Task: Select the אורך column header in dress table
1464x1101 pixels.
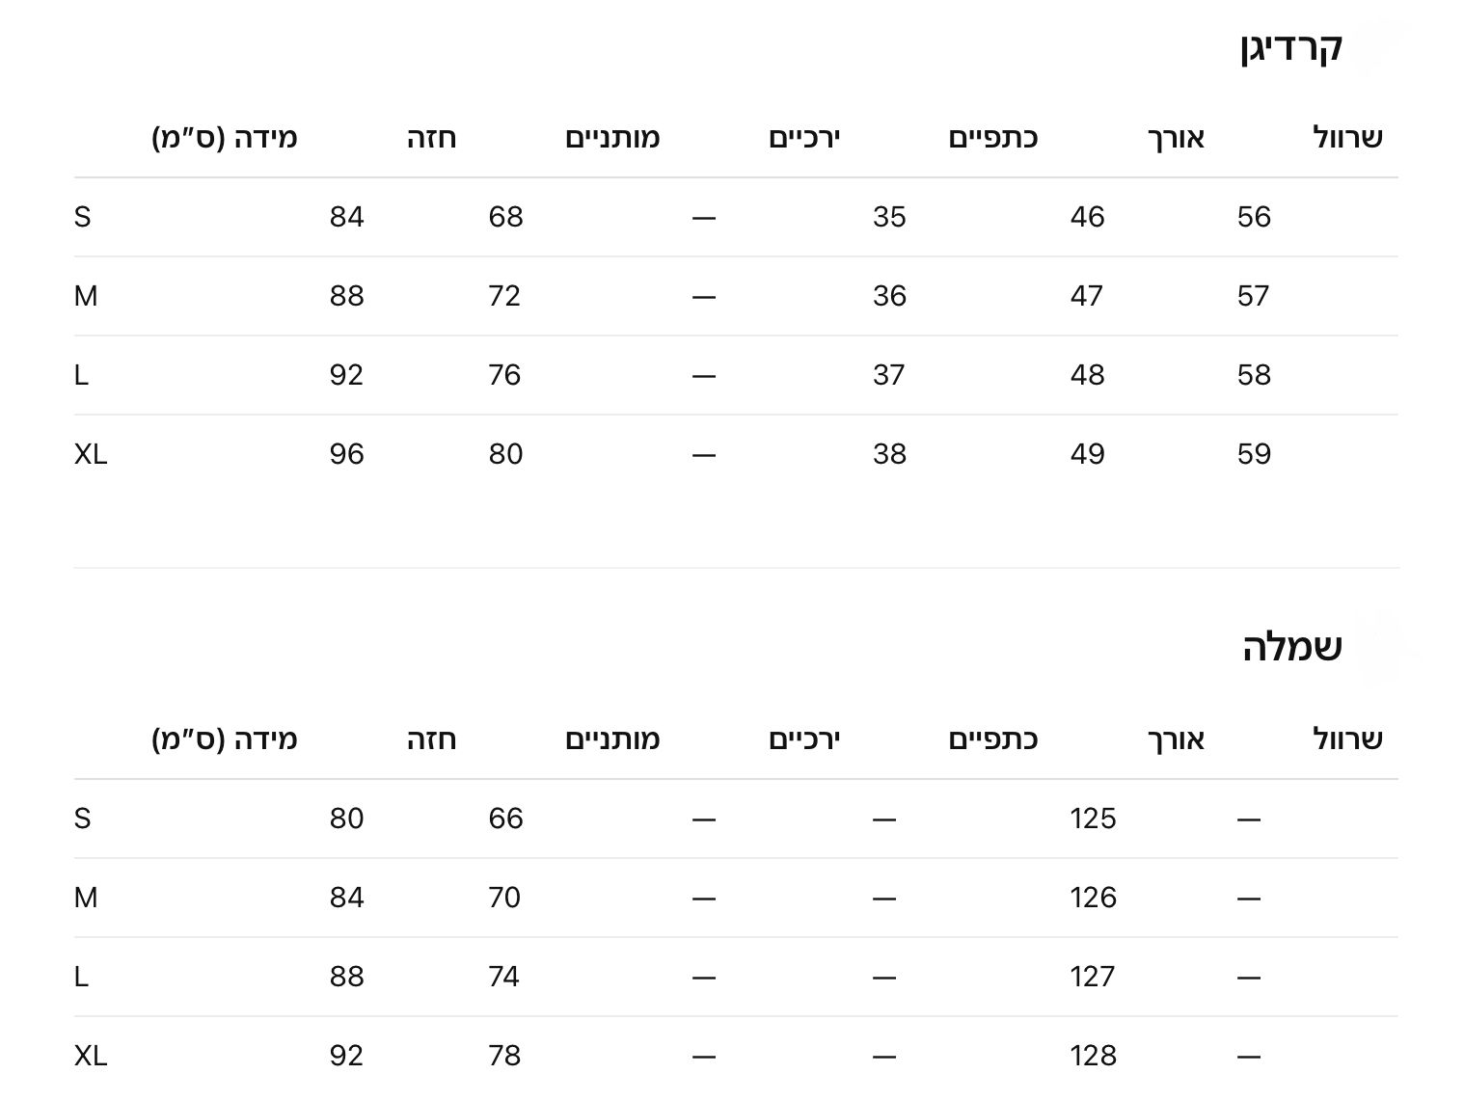Action: 1176,739
